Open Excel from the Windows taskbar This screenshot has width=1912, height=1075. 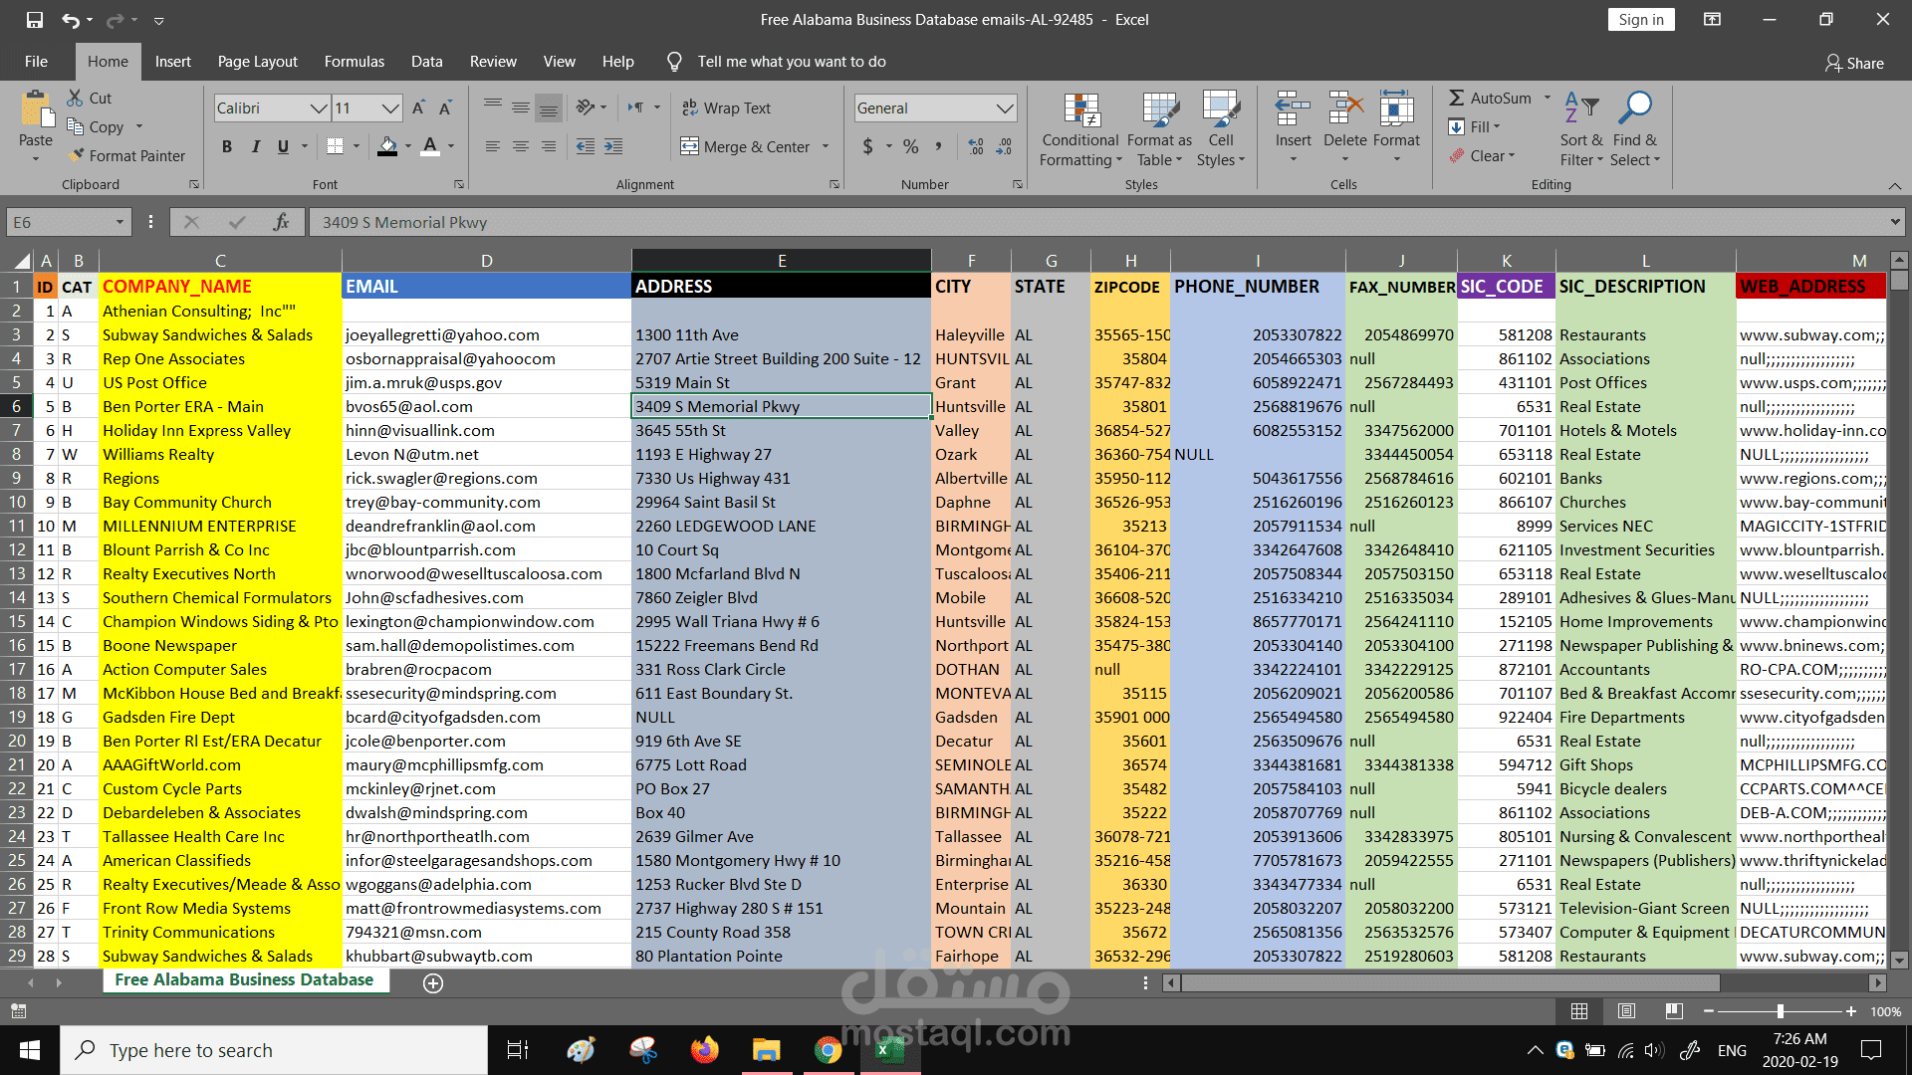889,1050
